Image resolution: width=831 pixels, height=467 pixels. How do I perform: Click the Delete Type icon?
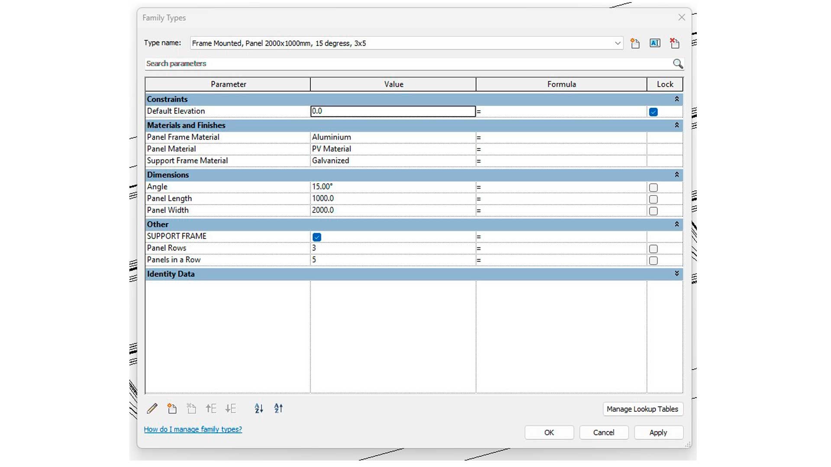click(675, 43)
